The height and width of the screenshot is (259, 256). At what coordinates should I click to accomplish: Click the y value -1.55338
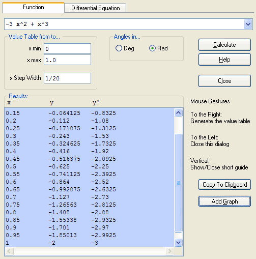point(63,220)
